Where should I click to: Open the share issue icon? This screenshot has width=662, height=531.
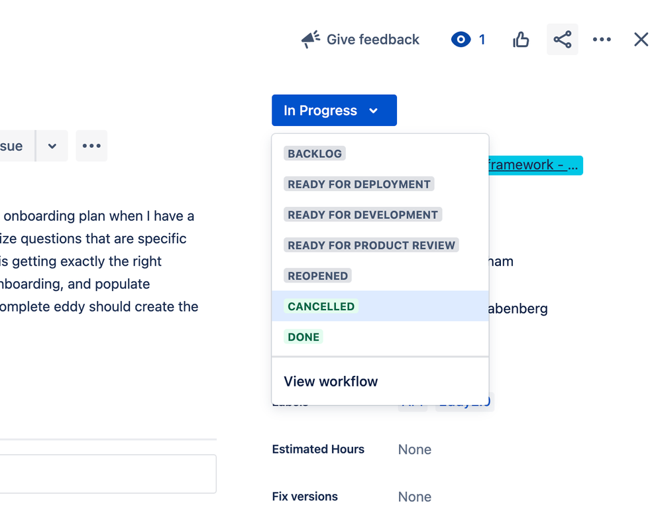pyautogui.click(x=562, y=40)
